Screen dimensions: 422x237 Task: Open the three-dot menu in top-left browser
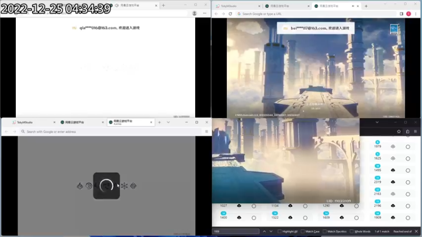click(205, 13)
